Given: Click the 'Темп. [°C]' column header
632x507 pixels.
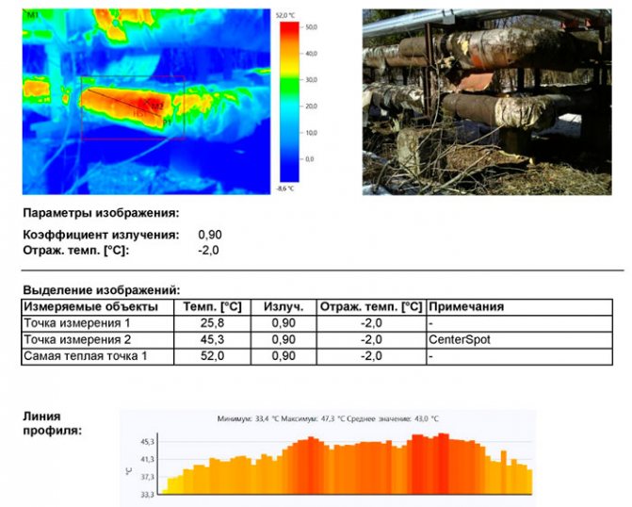Looking at the screenshot, I should point(212,307).
